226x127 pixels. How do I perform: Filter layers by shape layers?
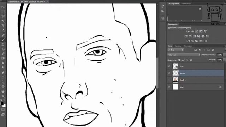point(208,50)
